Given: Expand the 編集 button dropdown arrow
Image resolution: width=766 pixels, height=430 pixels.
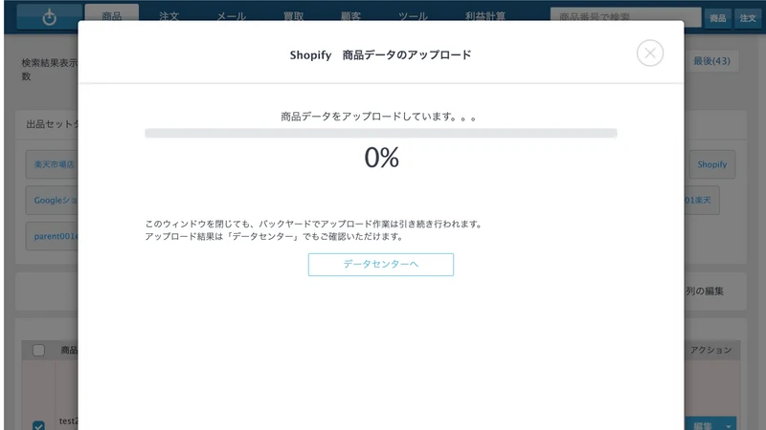Looking at the screenshot, I should point(729,425).
